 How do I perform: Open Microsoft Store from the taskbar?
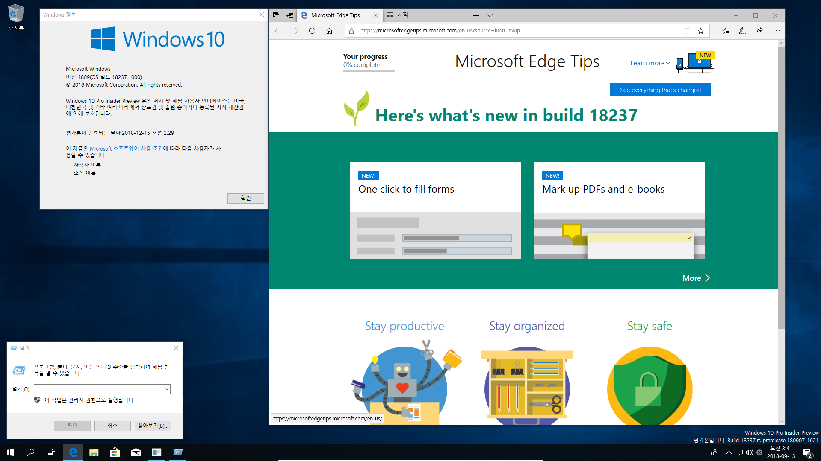tap(115, 452)
